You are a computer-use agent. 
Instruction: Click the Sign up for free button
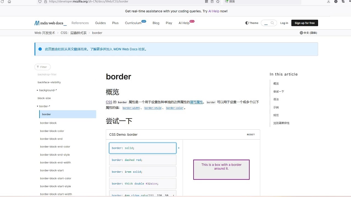pos(305,23)
